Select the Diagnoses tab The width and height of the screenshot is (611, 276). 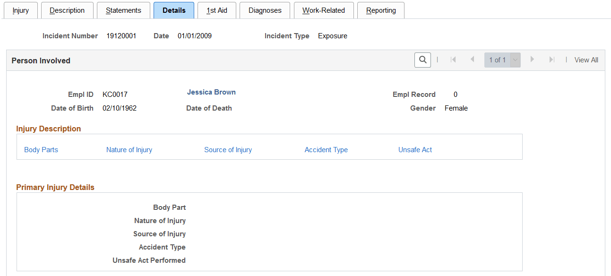click(x=265, y=10)
